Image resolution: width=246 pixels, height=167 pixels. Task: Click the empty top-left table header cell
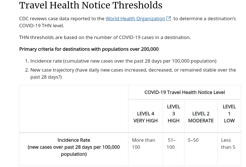click(74, 109)
